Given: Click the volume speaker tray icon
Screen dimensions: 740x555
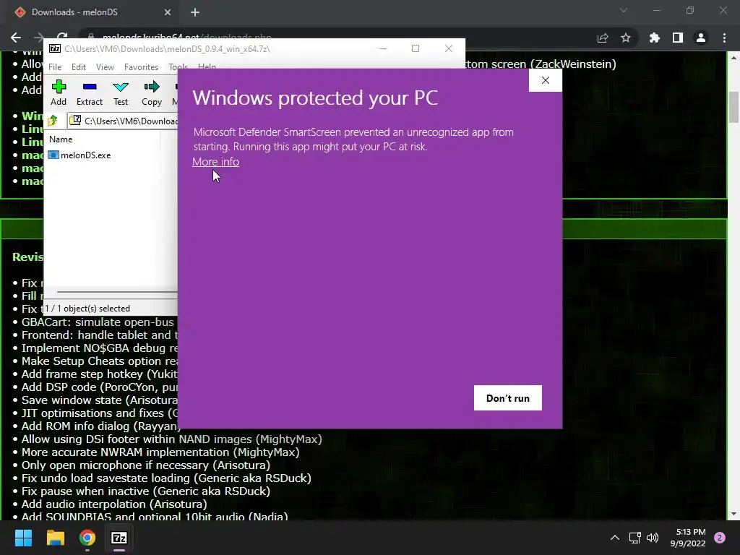Looking at the screenshot, I should pyautogui.click(x=653, y=538).
